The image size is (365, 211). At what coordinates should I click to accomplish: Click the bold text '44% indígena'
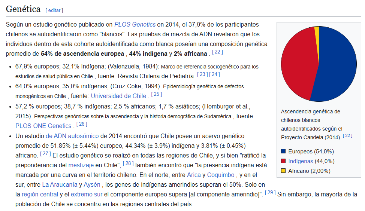(148, 53)
